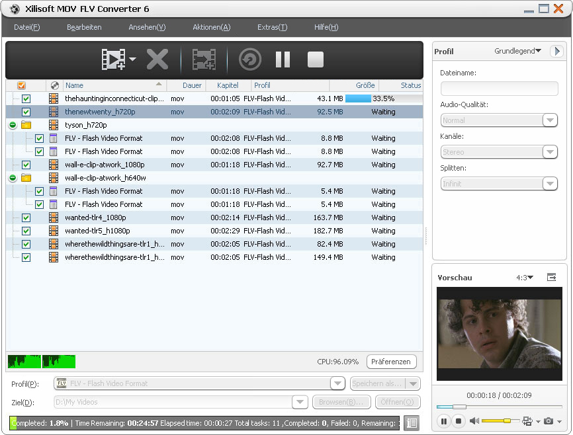This screenshot has height=435, width=573.
Task: Open the 4:3 aspect ratio dropdown
Action: coord(525,278)
